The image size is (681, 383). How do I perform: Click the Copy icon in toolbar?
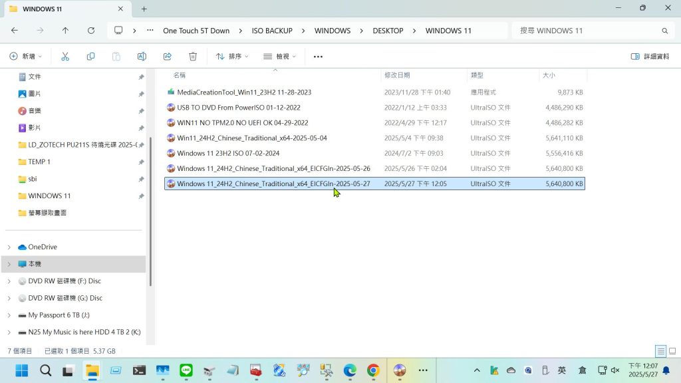90,57
